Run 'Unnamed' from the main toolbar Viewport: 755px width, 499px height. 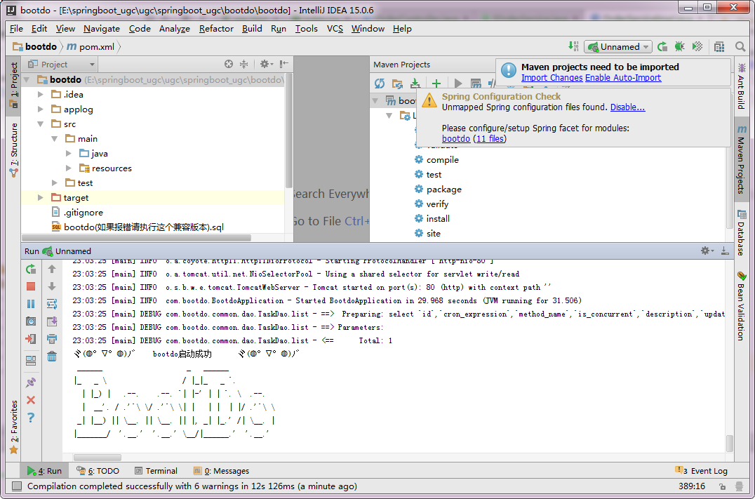tap(662, 47)
